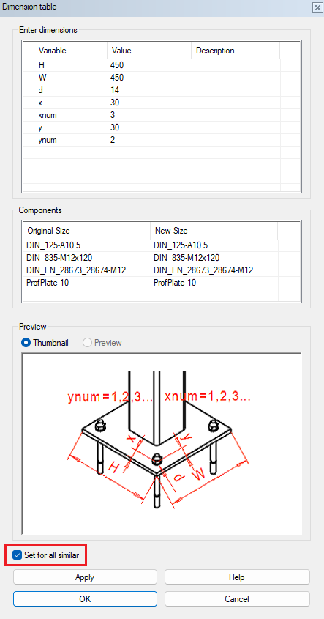Select the d value cell showing 14
Image resolution: width=324 pixels, height=619 pixels.
click(x=150, y=90)
